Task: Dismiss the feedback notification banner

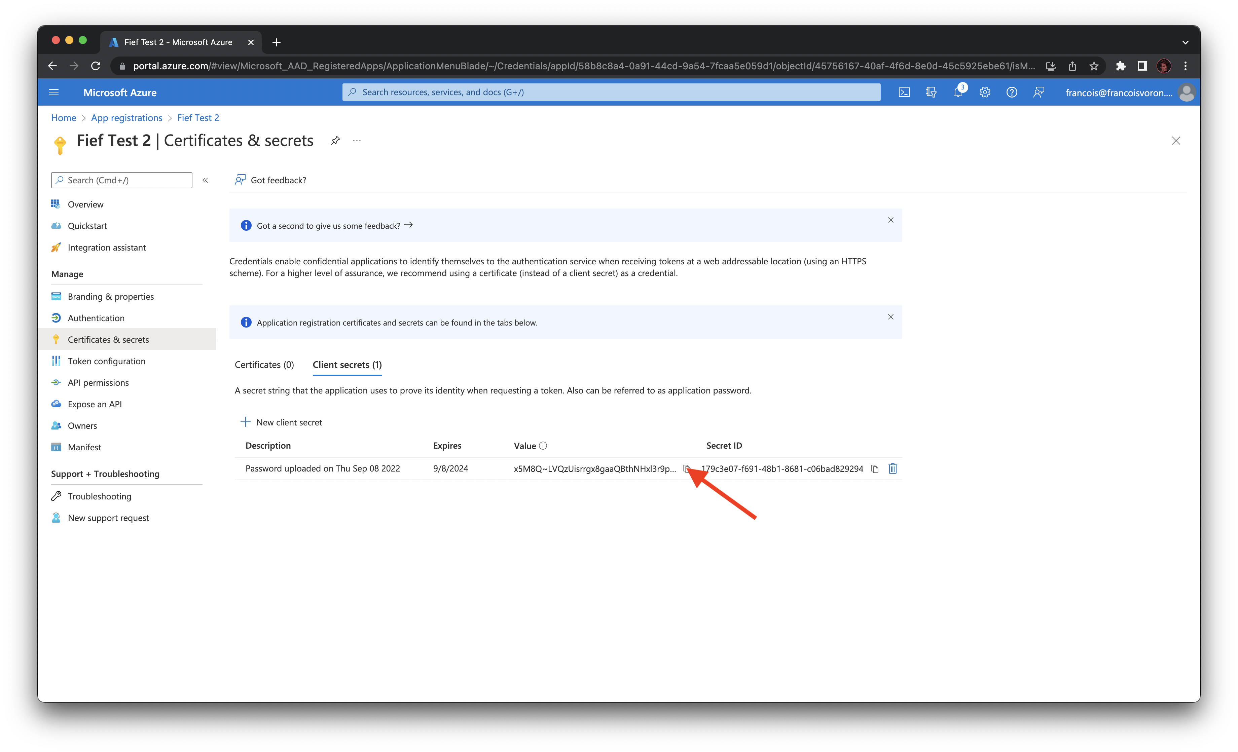Action: tap(891, 220)
